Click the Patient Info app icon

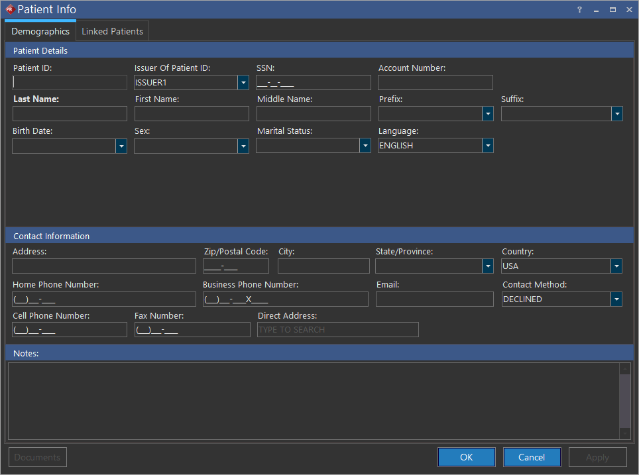[9, 9]
